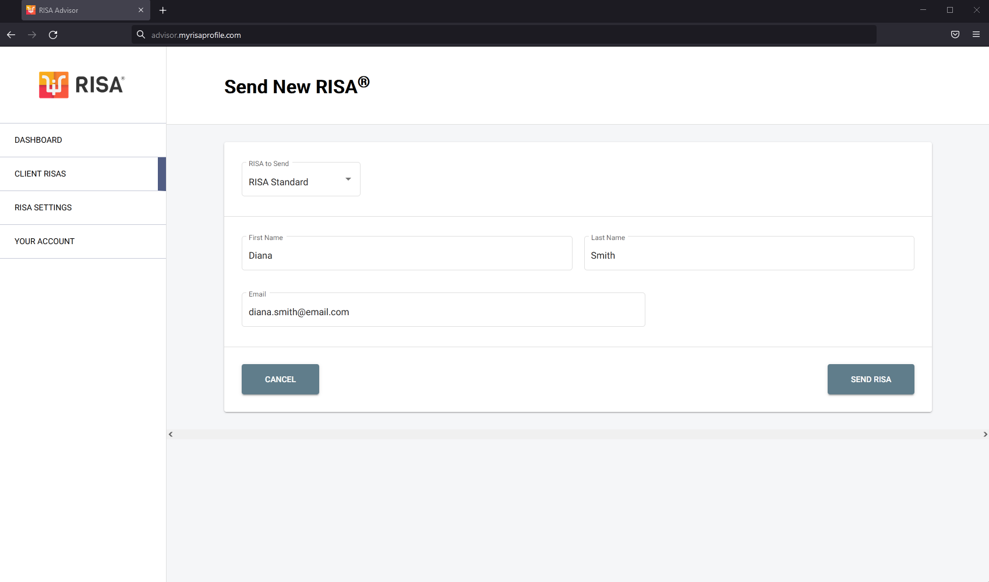Open the Dashboard menu item
The width and height of the screenshot is (989, 582).
83,140
